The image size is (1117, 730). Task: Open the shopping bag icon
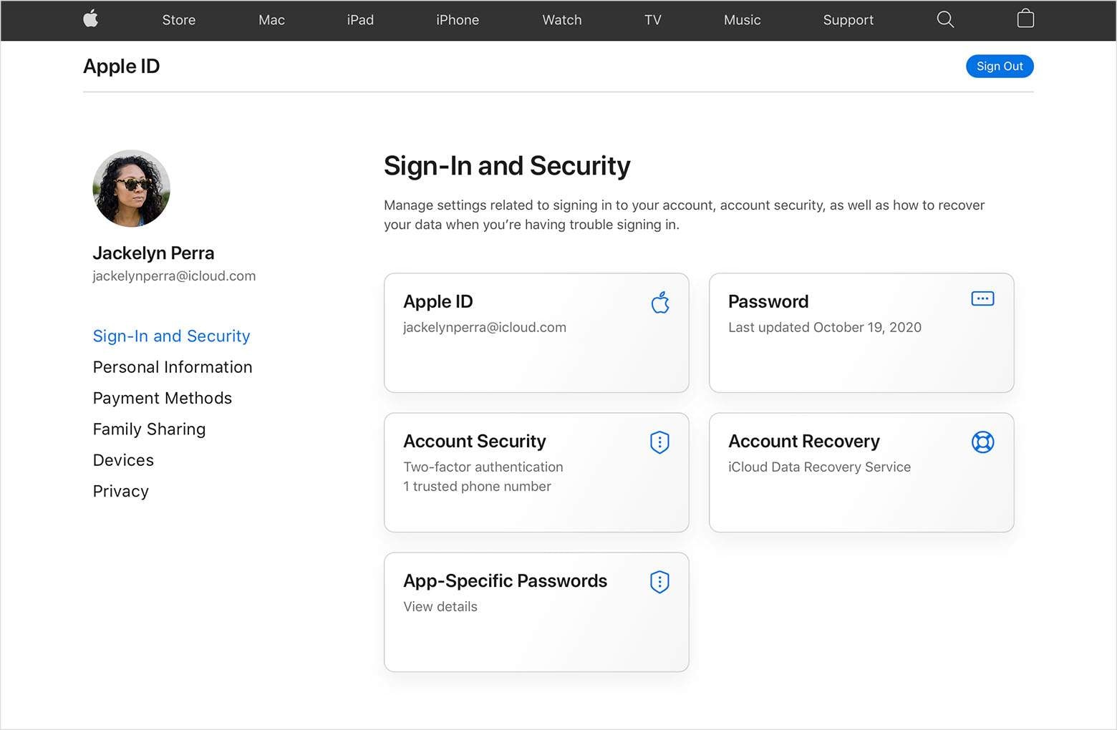click(x=1025, y=19)
